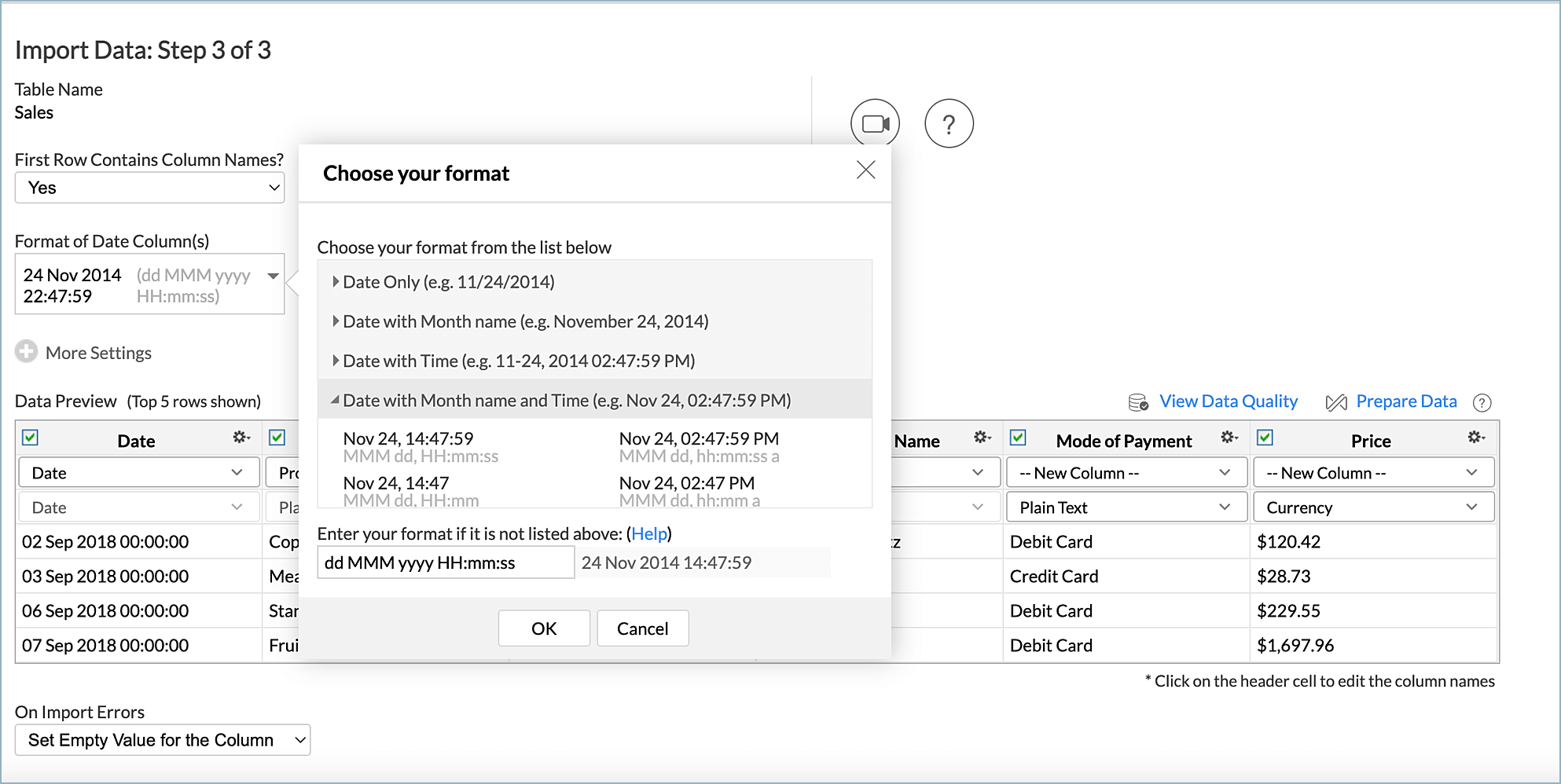The width and height of the screenshot is (1561, 784).
Task: Click the video tutorial camera icon
Action: coord(875,123)
